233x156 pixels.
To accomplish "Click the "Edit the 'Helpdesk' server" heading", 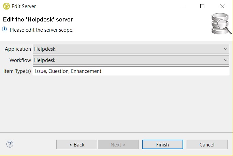I will [x=38, y=19].
